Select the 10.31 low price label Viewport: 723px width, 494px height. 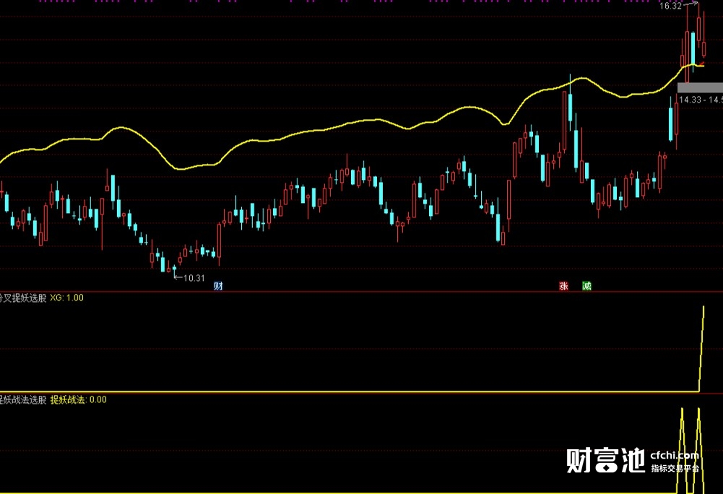coord(194,277)
